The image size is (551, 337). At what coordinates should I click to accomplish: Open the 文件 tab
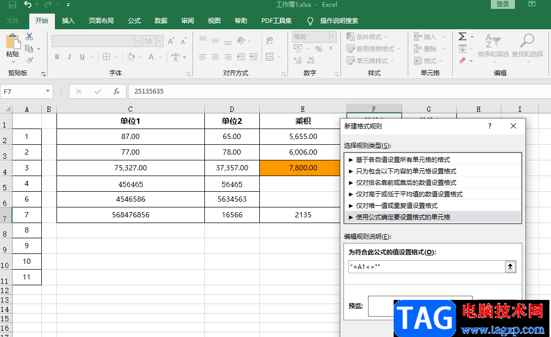click(x=13, y=21)
